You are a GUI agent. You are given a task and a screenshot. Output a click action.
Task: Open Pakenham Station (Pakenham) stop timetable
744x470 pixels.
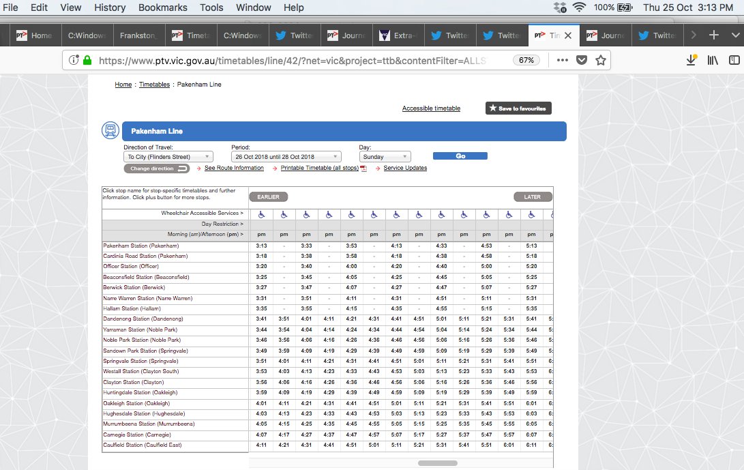(x=141, y=246)
